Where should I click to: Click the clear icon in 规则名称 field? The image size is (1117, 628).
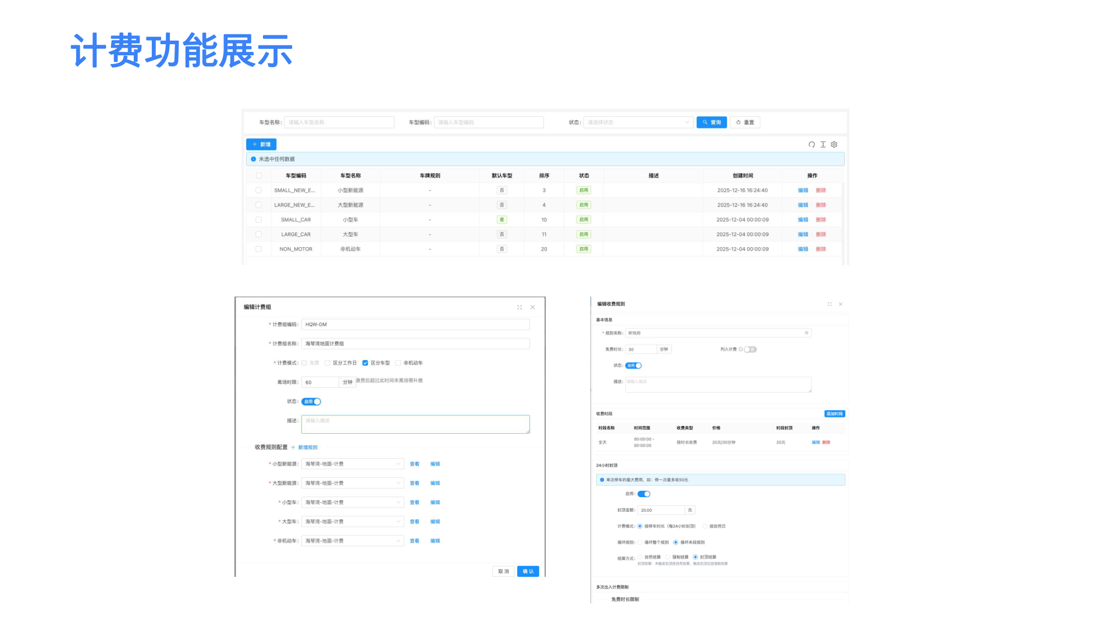click(x=806, y=333)
